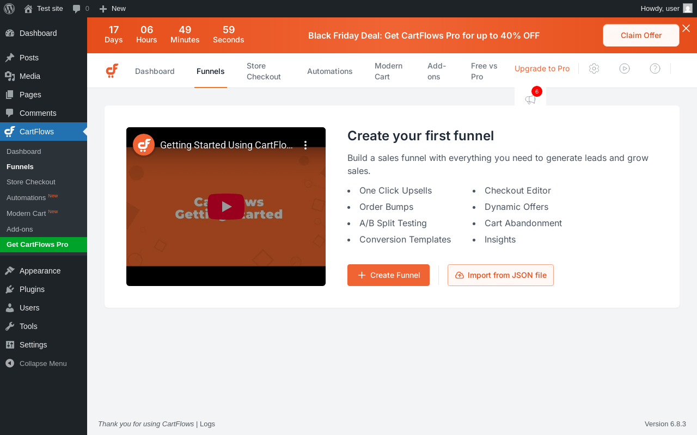Click the 'One Click Upsells' list item
This screenshot has width=697, height=435.
[395, 191]
